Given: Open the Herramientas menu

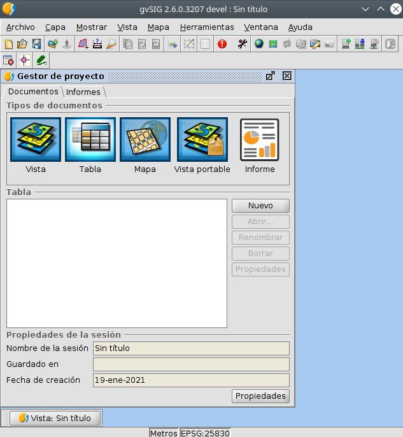Looking at the screenshot, I should (207, 27).
